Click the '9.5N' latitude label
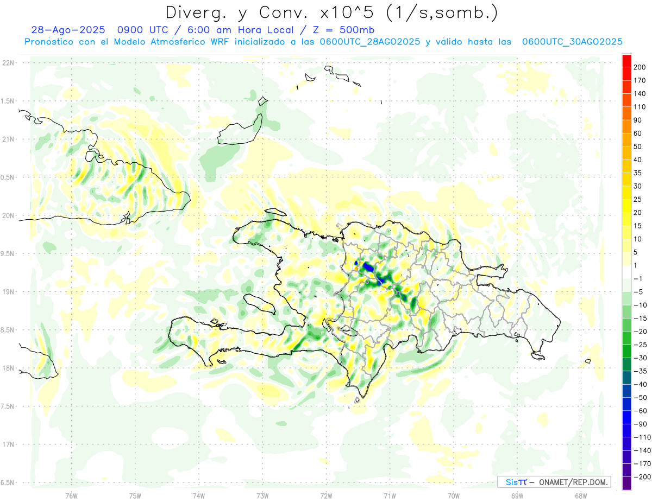 8,253
